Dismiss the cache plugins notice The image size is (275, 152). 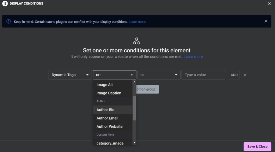(x=266, y=21)
